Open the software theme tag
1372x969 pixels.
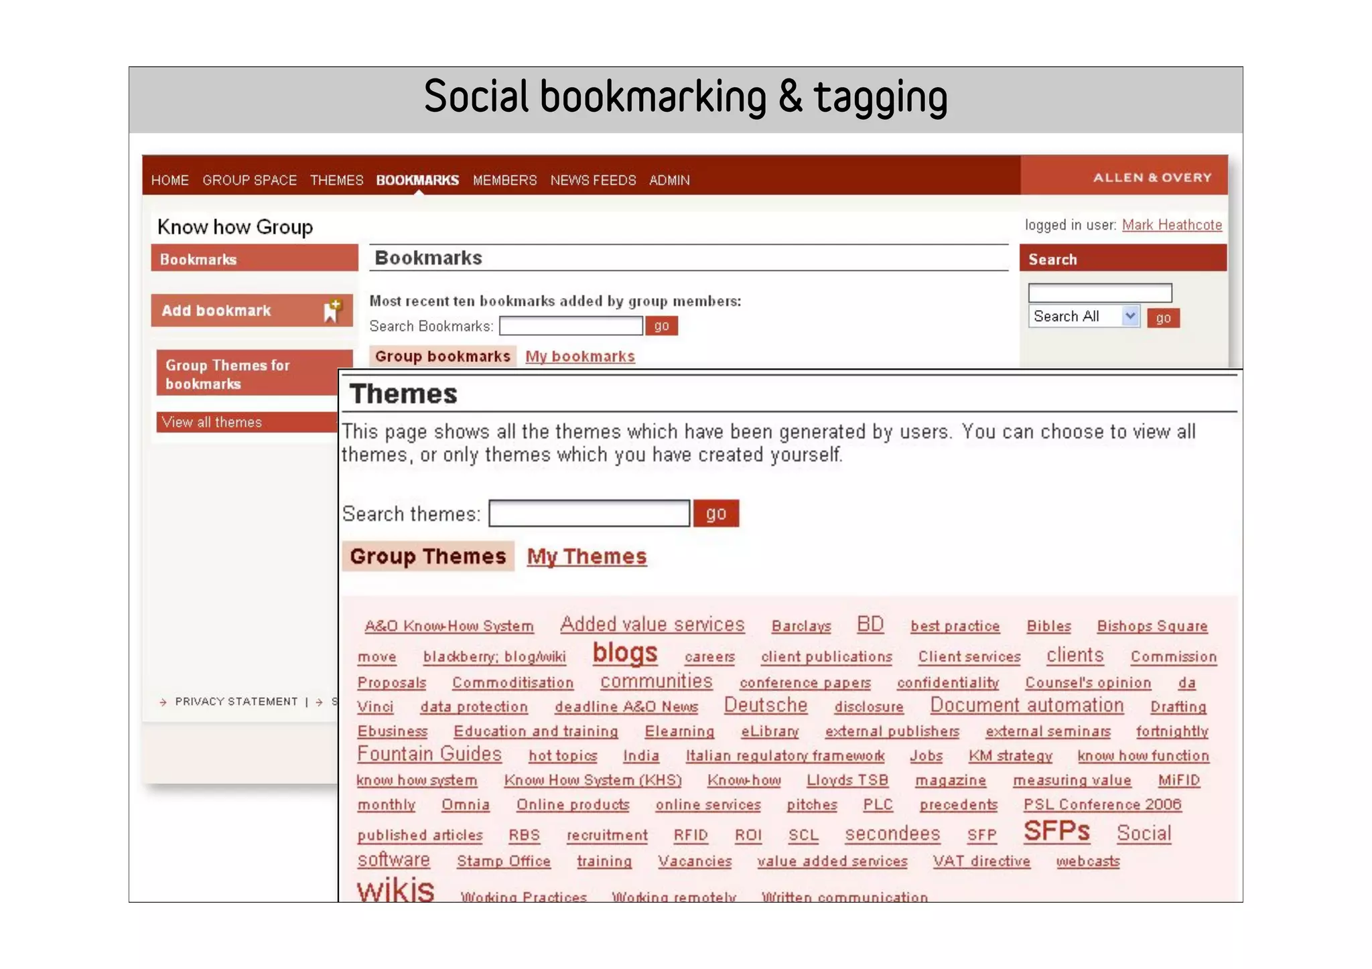[393, 860]
